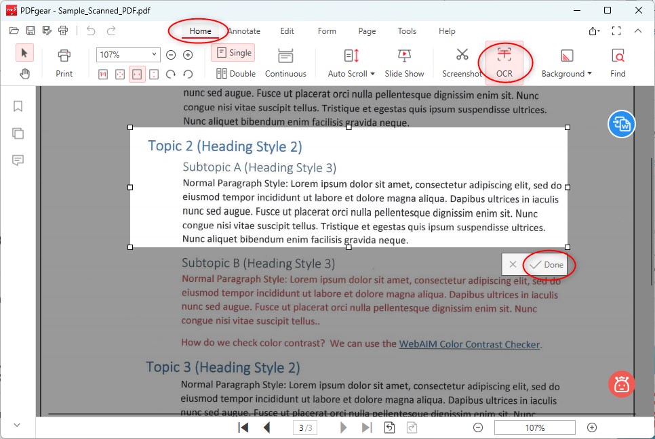Open the Background dropdown menu
This screenshot has width=655, height=439.
click(x=589, y=74)
